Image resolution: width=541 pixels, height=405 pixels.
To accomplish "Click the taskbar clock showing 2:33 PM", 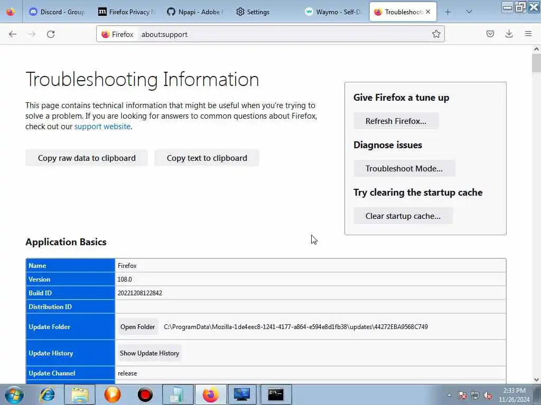I will [x=514, y=395].
